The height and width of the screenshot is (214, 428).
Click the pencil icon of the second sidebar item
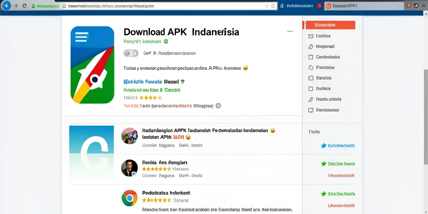311,47
